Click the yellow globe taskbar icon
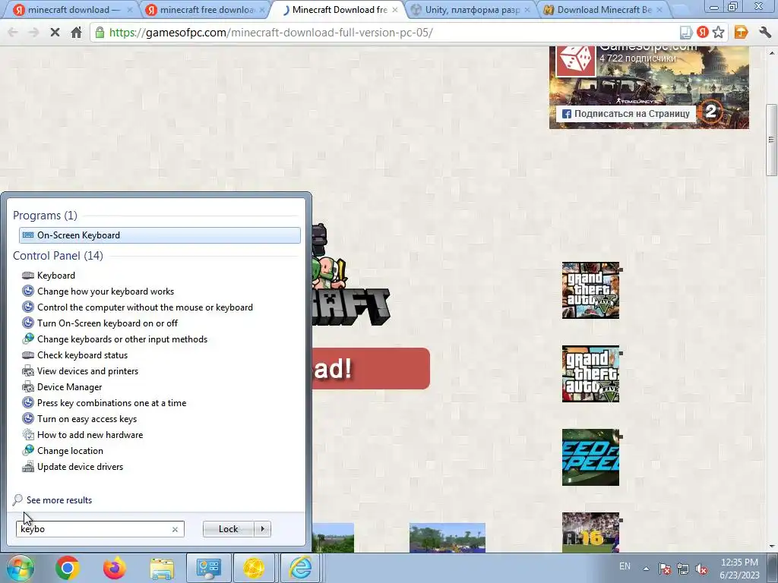 pos(254,568)
